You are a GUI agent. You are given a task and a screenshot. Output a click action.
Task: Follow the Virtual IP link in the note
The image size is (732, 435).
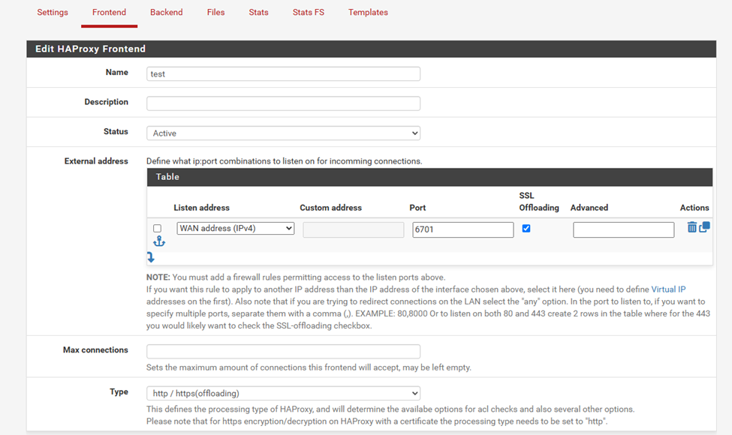pos(668,289)
